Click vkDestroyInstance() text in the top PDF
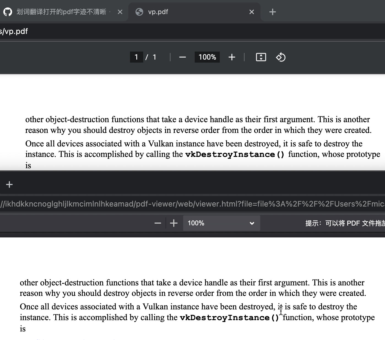The image size is (385, 340). [x=235, y=154]
